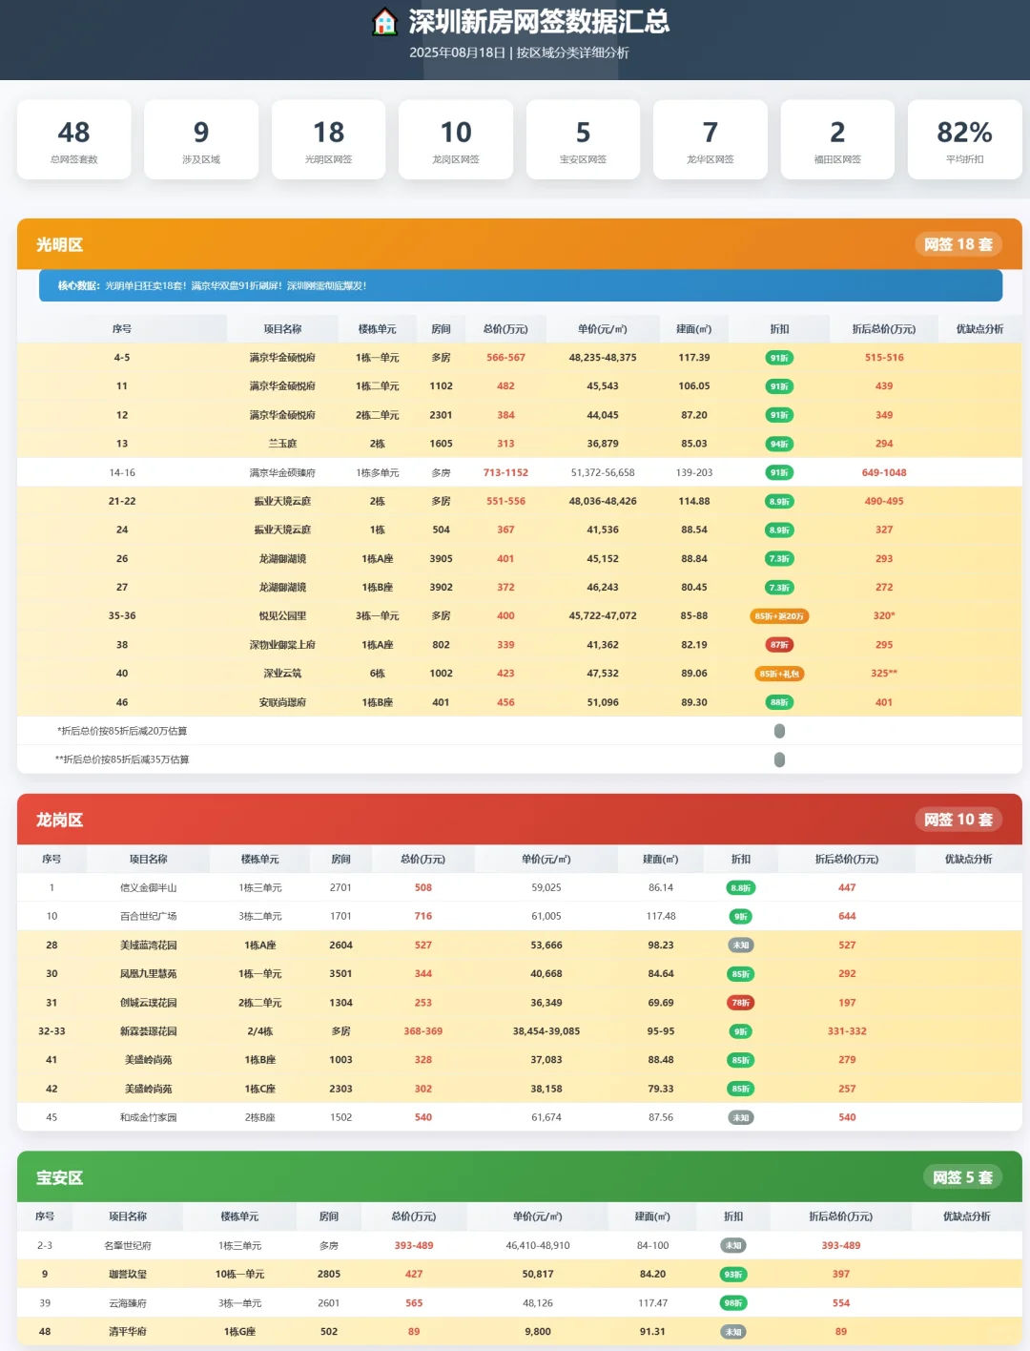Click project name 凤凰九里慧苑
Image resolution: width=1030 pixels, height=1351 pixels.
[x=148, y=974]
